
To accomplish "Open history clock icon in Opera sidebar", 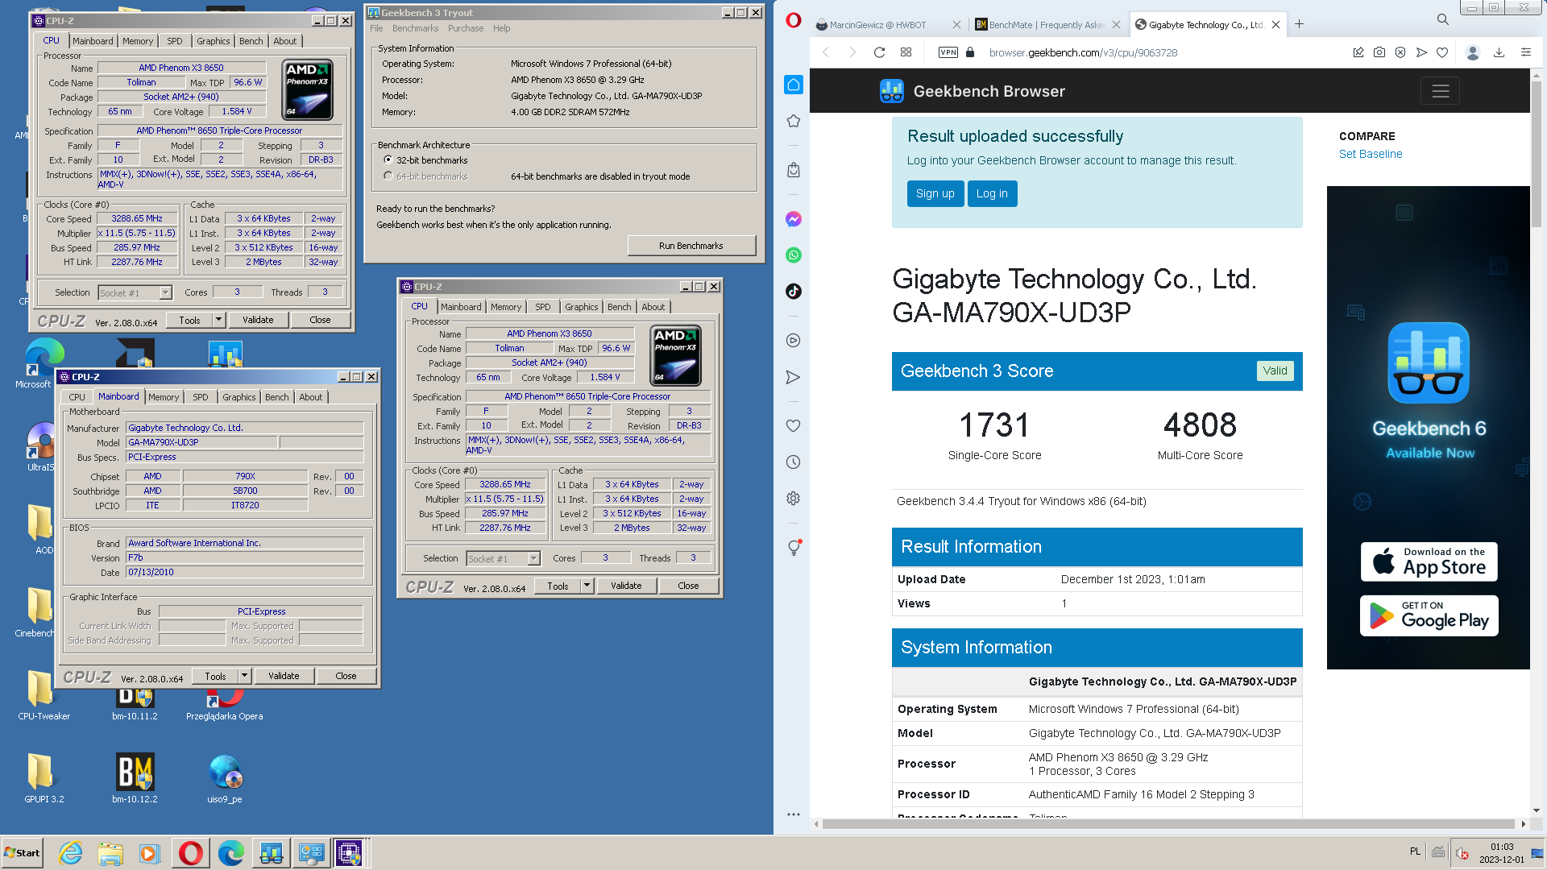I will pyautogui.click(x=794, y=462).
